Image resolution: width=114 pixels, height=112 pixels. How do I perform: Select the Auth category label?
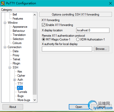pos(20,80)
